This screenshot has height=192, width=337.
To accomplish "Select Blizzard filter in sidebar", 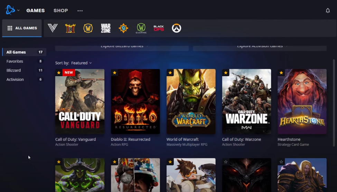I will pyautogui.click(x=24, y=70).
